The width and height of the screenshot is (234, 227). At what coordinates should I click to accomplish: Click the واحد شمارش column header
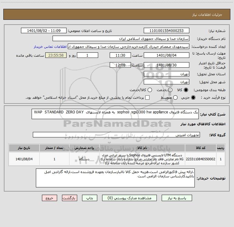(84, 148)
